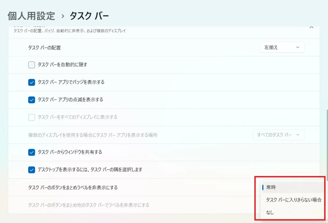
Task: Collapse the taskbar behaviors section chevron
Action: click(311, 28)
